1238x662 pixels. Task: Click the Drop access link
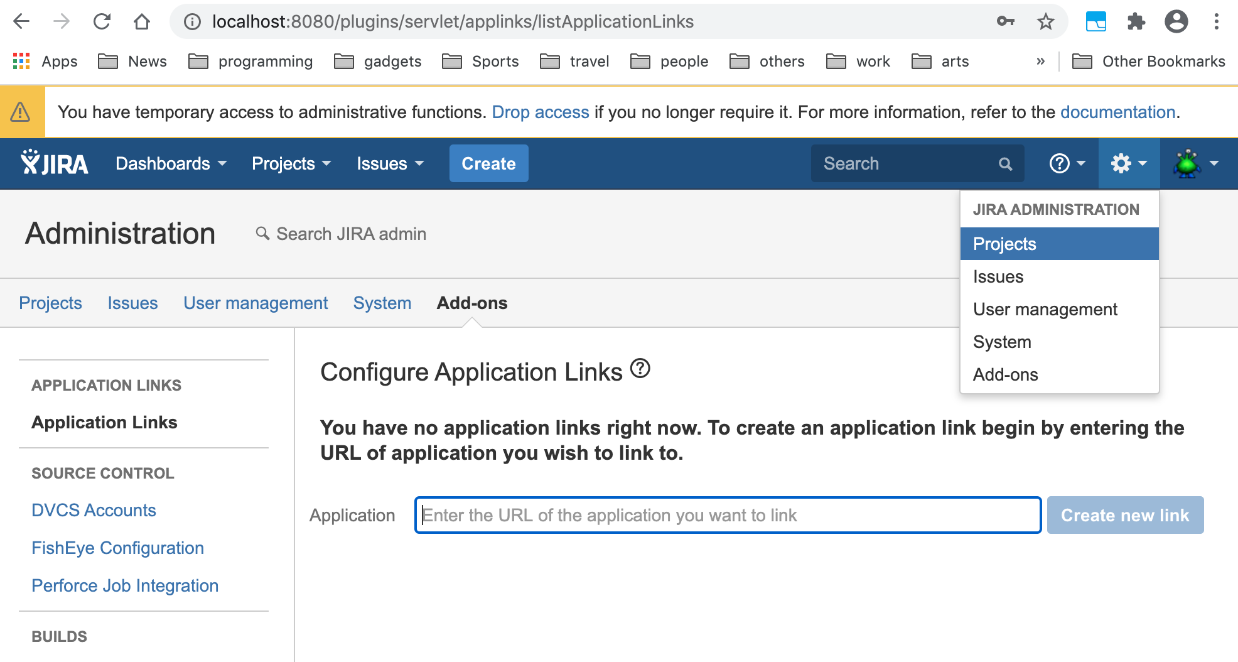pos(540,112)
